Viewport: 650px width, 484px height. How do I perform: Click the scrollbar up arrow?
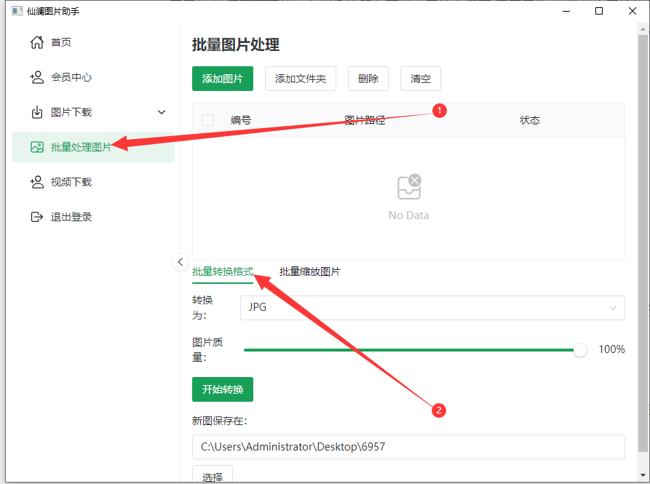[643, 29]
